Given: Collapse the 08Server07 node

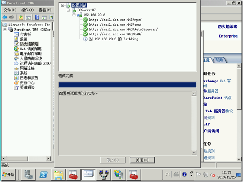Looking at the screenshot, I should pyautogui.click(x=68, y=10).
